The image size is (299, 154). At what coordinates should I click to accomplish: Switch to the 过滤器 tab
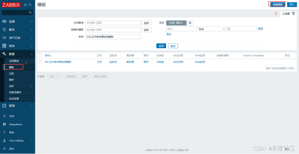point(288,14)
